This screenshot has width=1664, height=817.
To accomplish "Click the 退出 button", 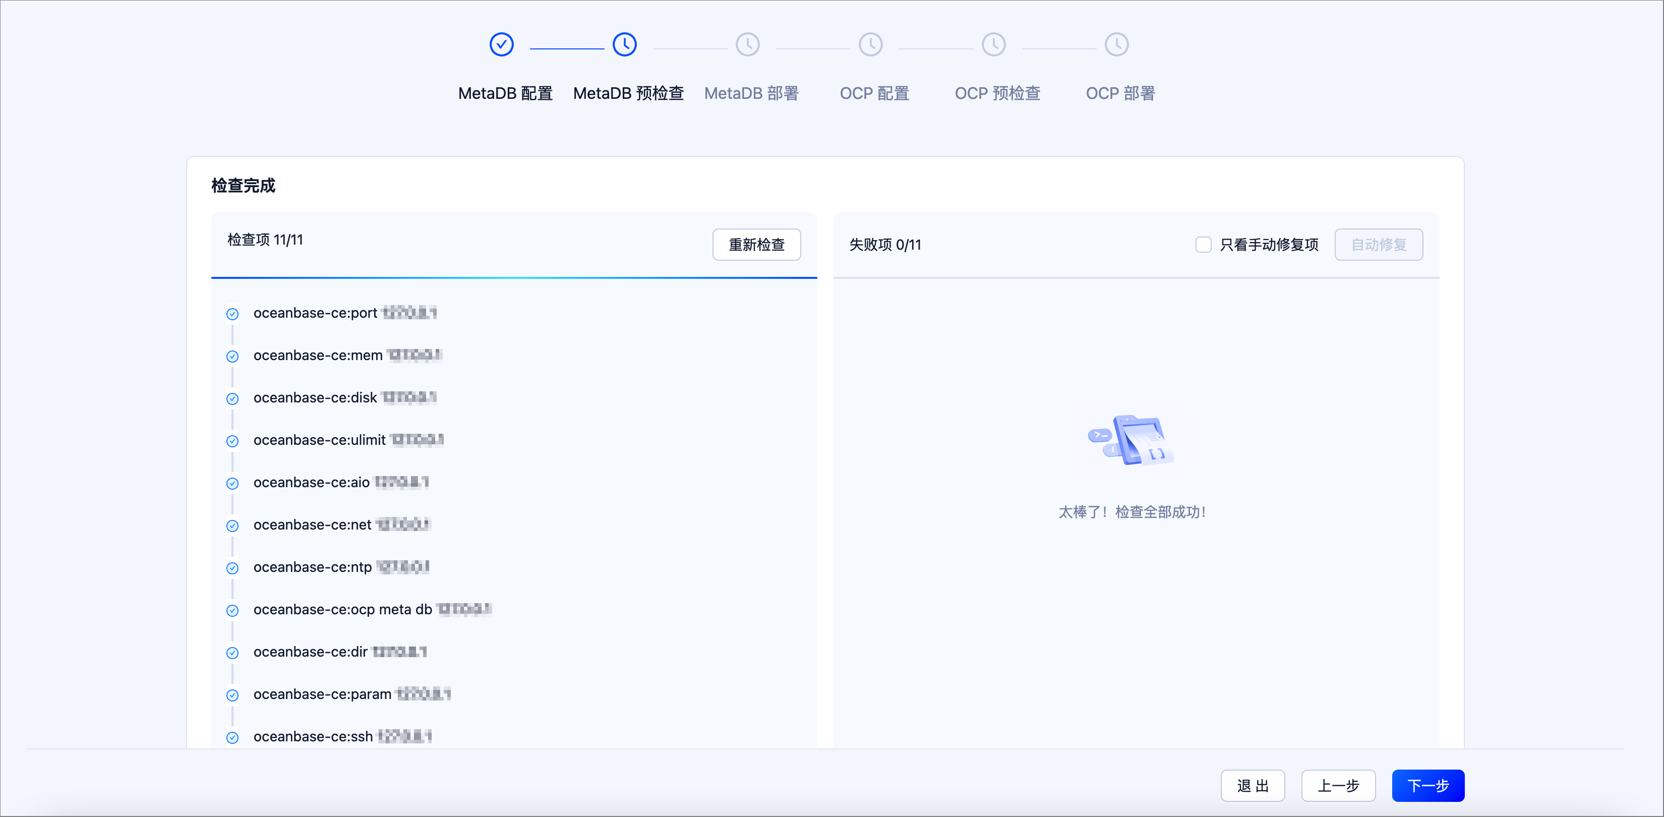I will coord(1253,785).
